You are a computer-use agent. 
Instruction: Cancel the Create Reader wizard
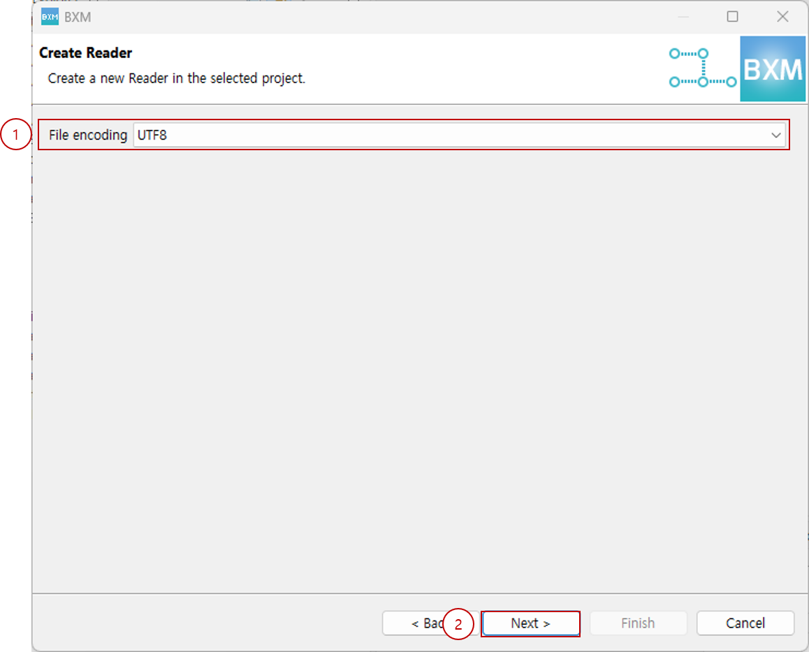[x=745, y=623]
